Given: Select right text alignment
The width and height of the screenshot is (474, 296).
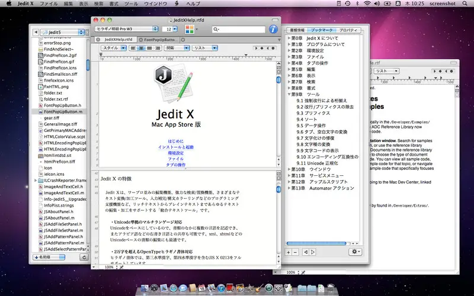Looking at the screenshot, I should tap(157, 48).
